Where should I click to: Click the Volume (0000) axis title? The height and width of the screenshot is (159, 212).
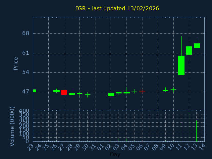click(12, 126)
